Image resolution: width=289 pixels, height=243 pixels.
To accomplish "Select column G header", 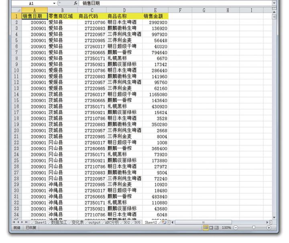I will click(204, 10).
